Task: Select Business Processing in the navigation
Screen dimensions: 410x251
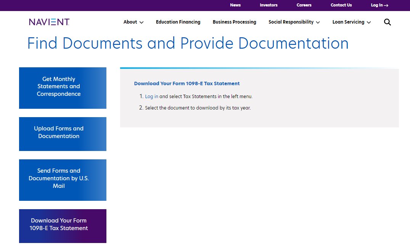Action: pos(234,22)
